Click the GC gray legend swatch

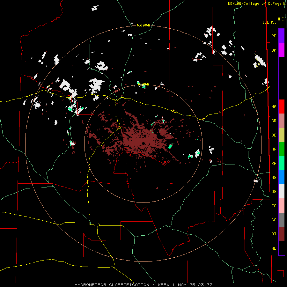(282, 220)
